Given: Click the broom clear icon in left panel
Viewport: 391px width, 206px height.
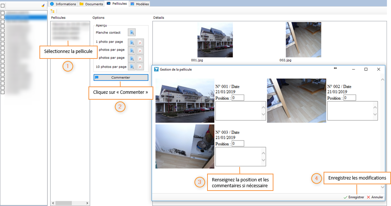Looking at the screenshot, I should point(43,6).
